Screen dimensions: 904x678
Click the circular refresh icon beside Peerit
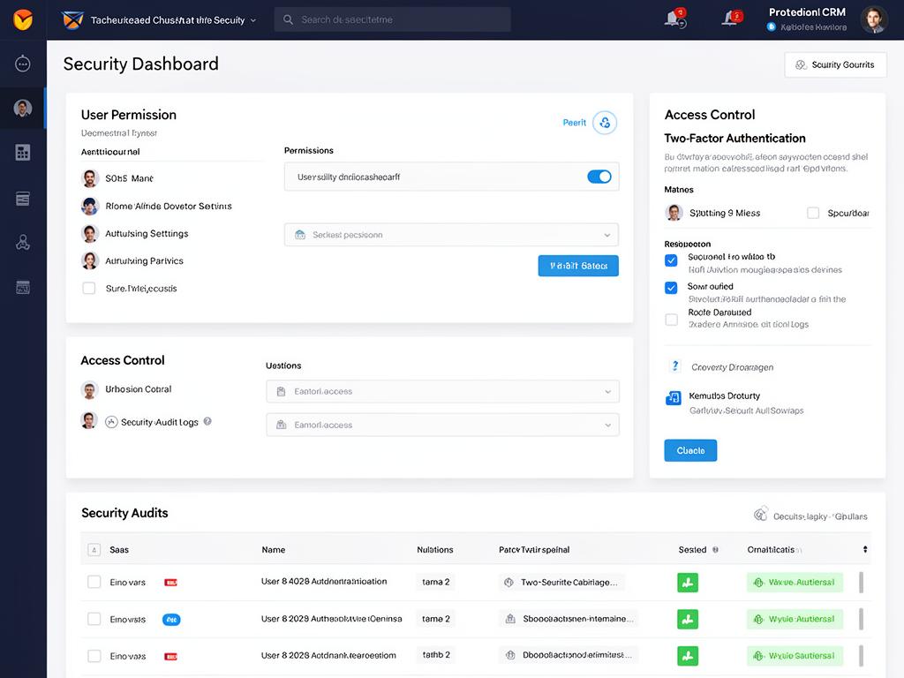point(604,123)
